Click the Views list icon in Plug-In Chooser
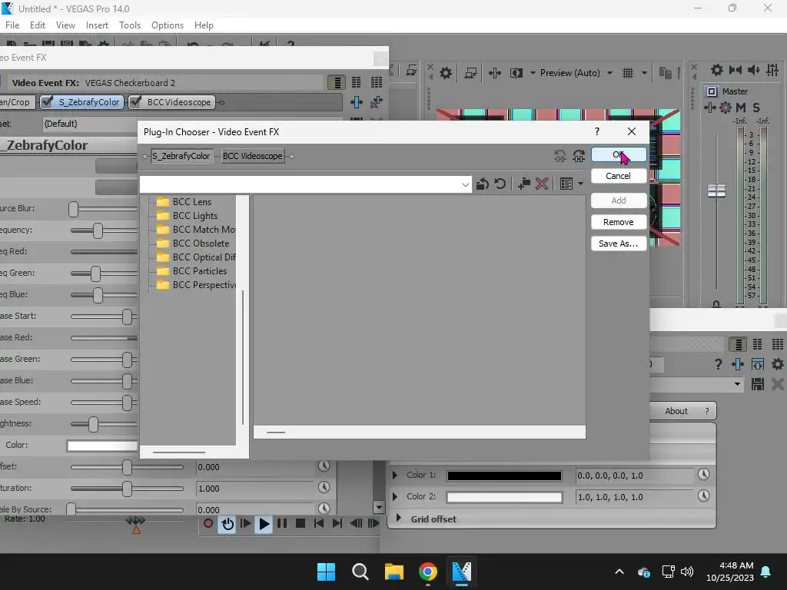Viewport: 787px width, 590px height. point(566,184)
